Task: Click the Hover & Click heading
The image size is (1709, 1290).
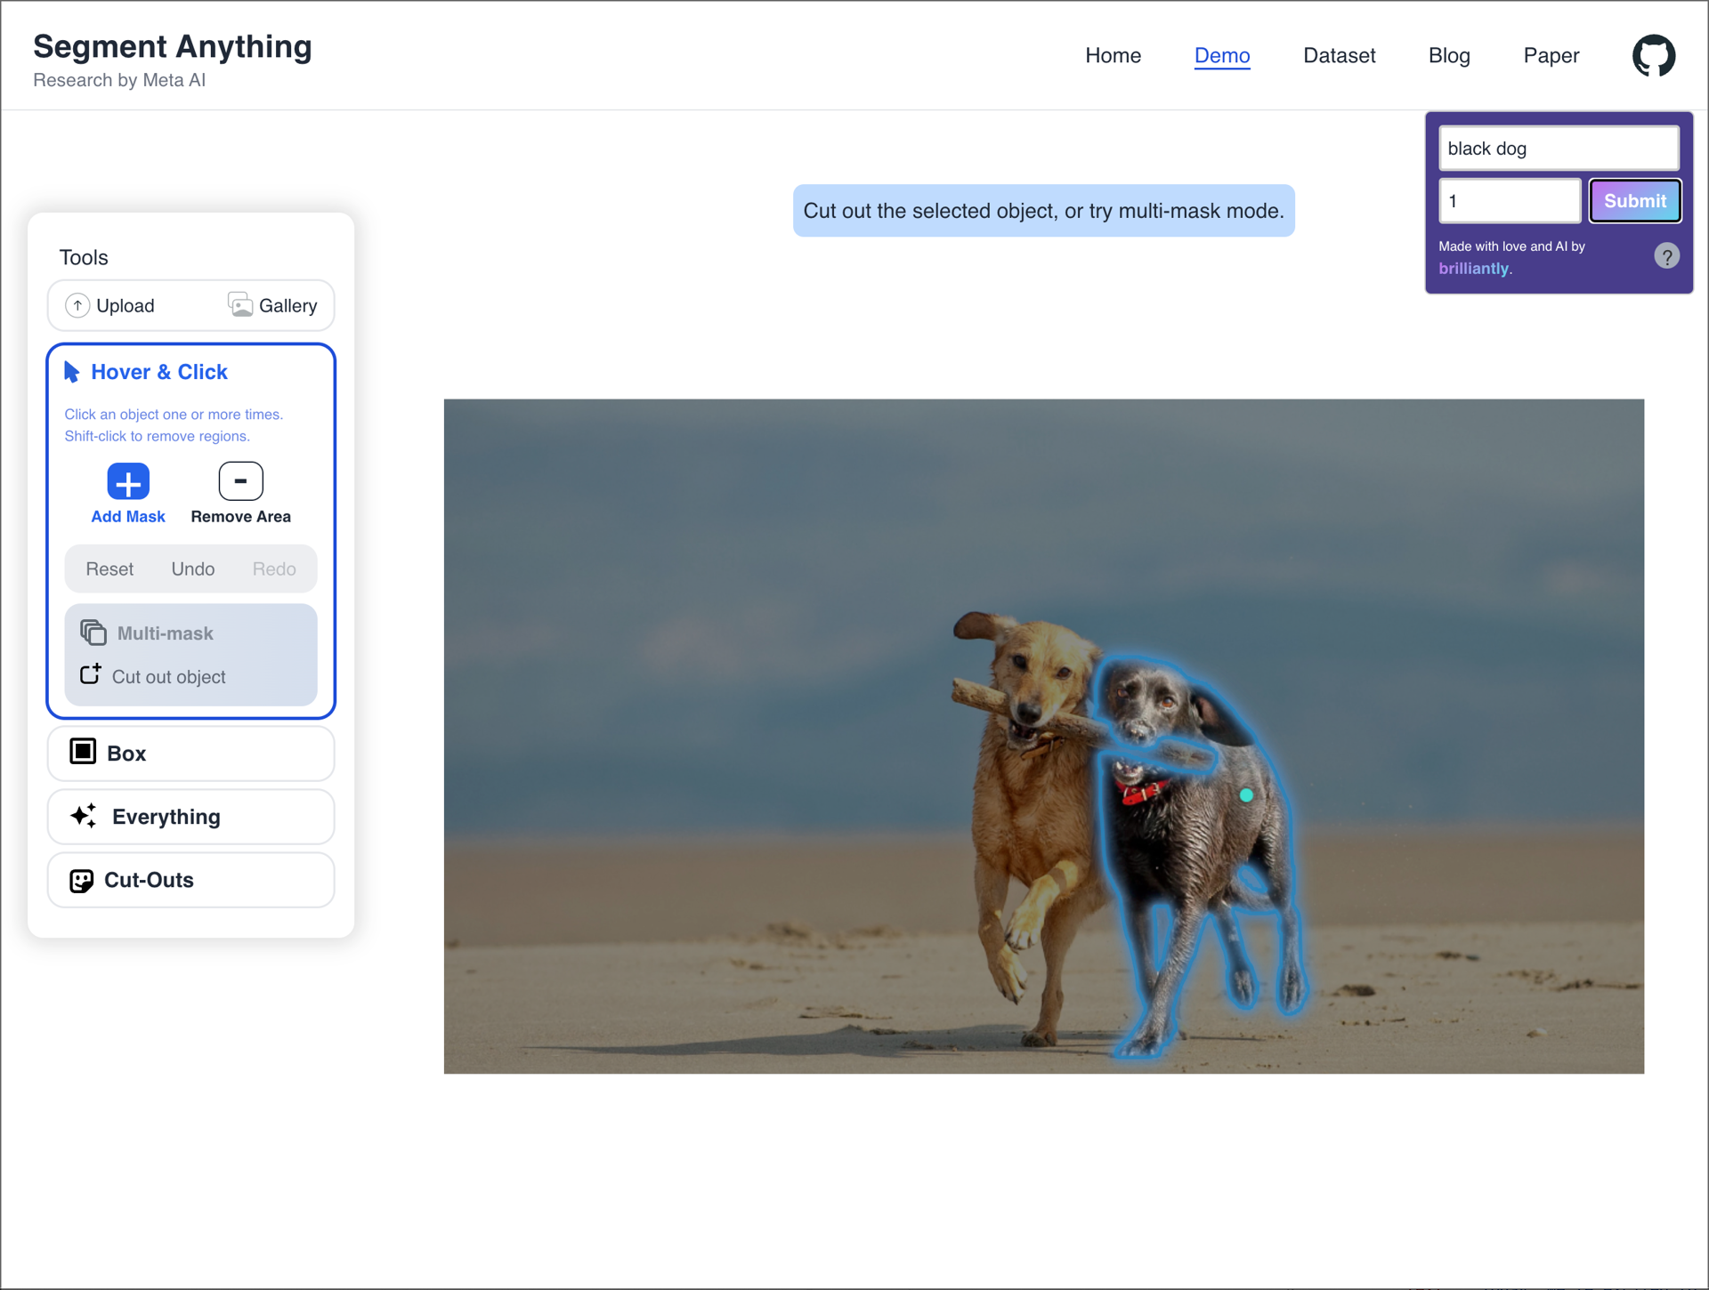Action: pos(159,372)
